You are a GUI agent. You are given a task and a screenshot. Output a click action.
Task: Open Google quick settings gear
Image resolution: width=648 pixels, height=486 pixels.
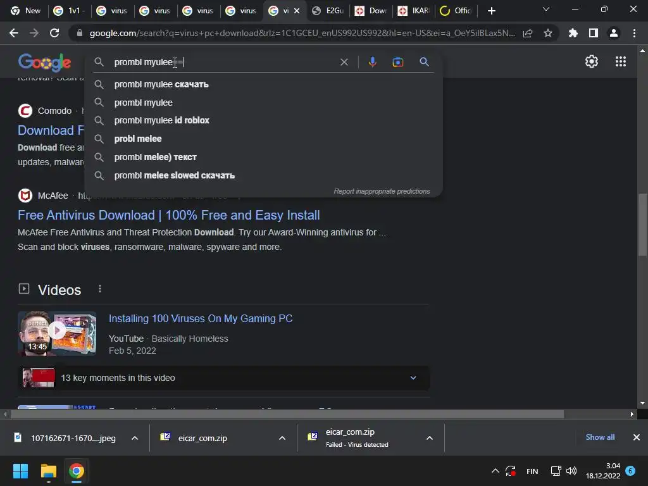tap(592, 61)
